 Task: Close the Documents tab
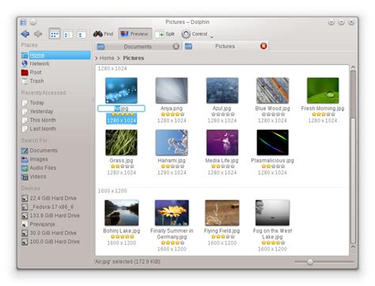point(176,47)
